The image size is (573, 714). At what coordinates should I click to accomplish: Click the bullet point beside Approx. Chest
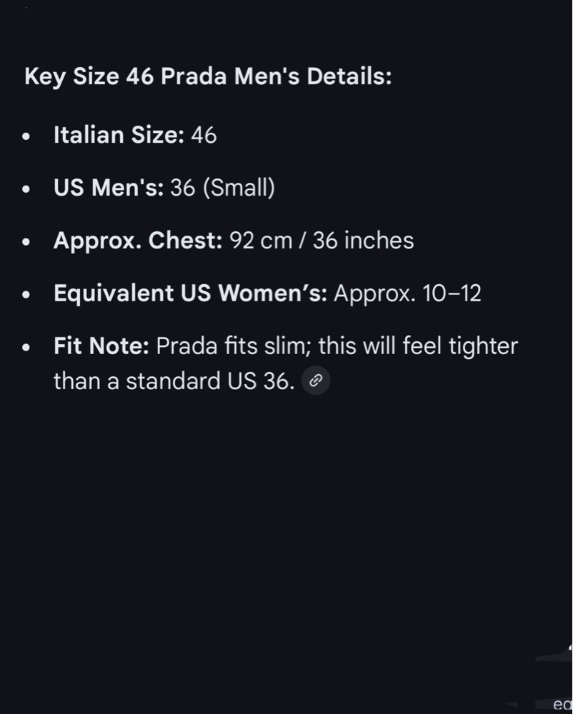click(x=26, y=242)
